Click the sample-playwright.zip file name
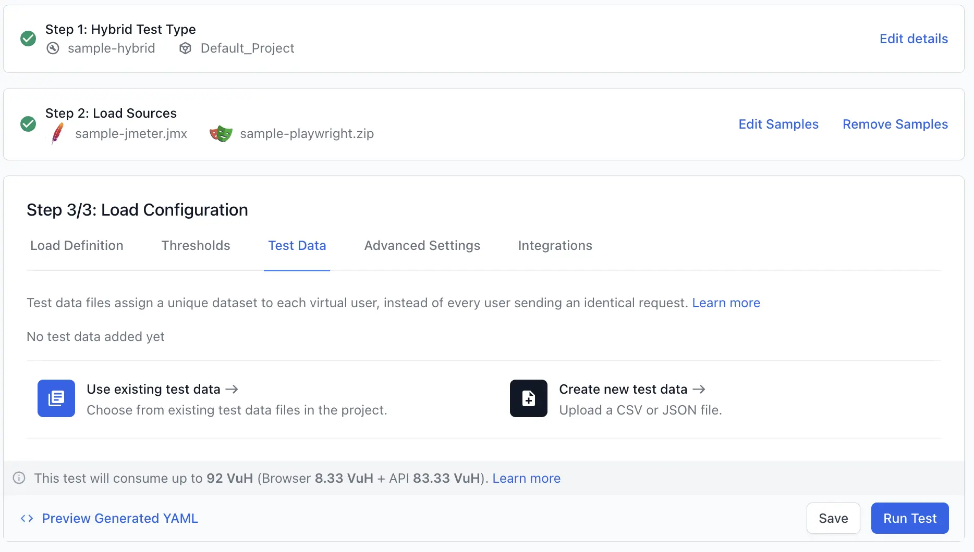The width and height of the screenshot is (974, 552). pyautogui.click(x=307, y=133)
